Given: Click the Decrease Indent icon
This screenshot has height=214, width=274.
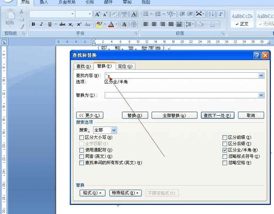Looking at the screenshot, I should (182, 14).
